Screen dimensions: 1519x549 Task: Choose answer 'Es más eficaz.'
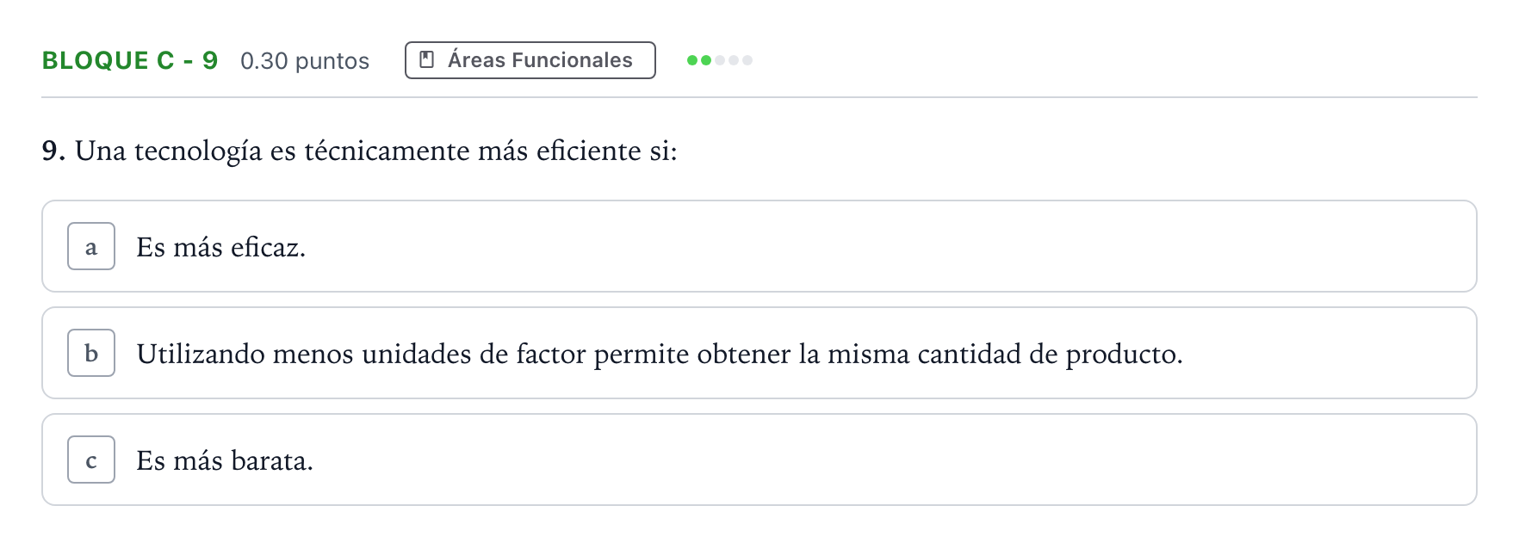point(221,247)
